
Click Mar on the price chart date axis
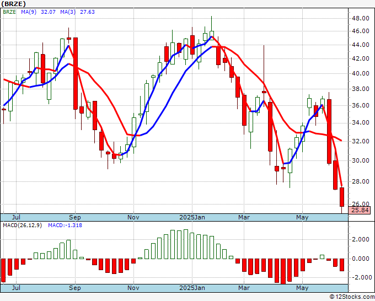tap(244, 217)
